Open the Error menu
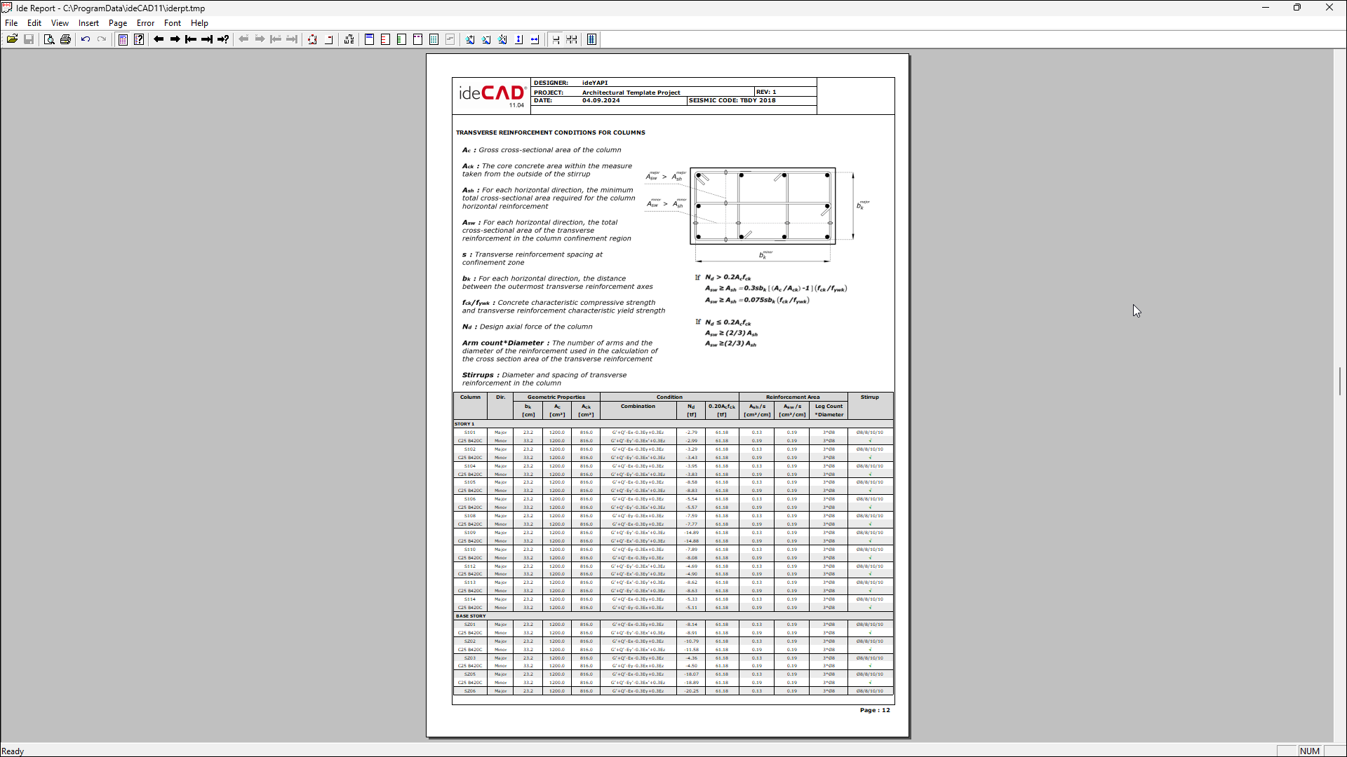Viewport: 1347px width, 757px height. [x=145, y=23]
